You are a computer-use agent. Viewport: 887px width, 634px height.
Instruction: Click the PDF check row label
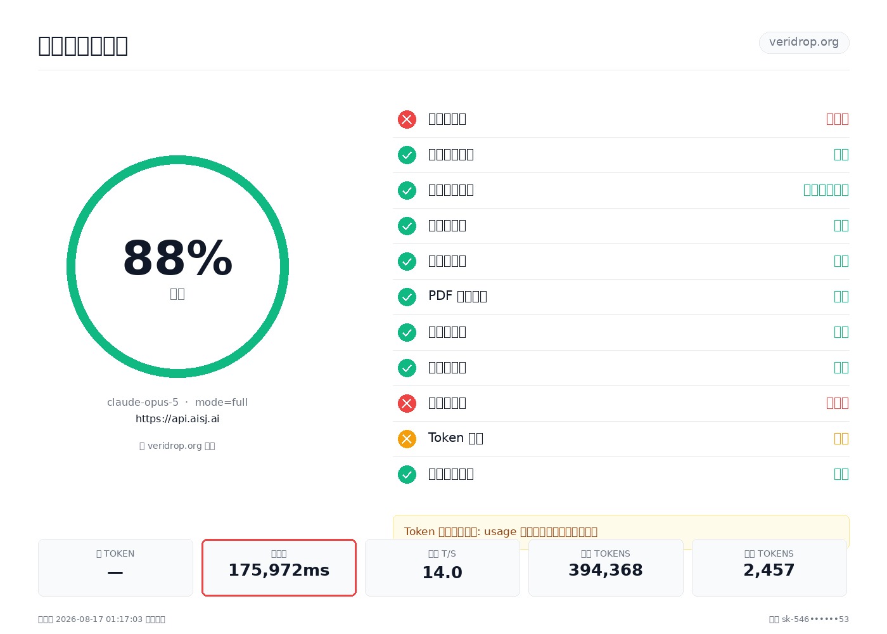click(457, 296)
